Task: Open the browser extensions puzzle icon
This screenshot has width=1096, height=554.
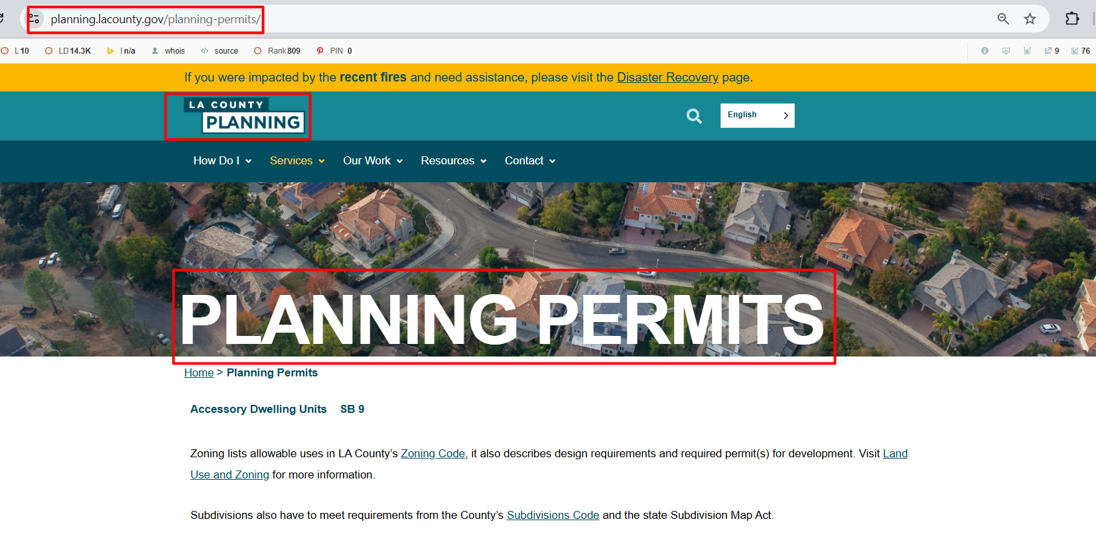Action: [x=1072, y=19]
